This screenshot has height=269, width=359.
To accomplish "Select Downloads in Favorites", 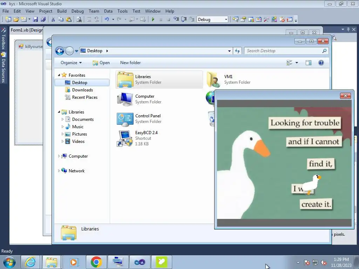I will [82, 90].
